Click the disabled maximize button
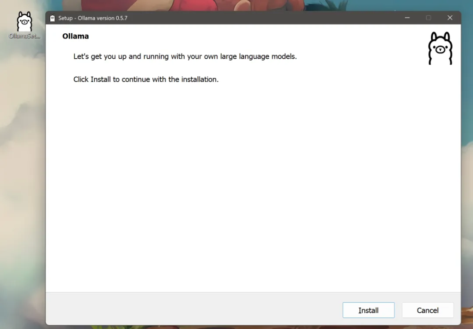This screenshot has height=329, width=473. (428, 18)
